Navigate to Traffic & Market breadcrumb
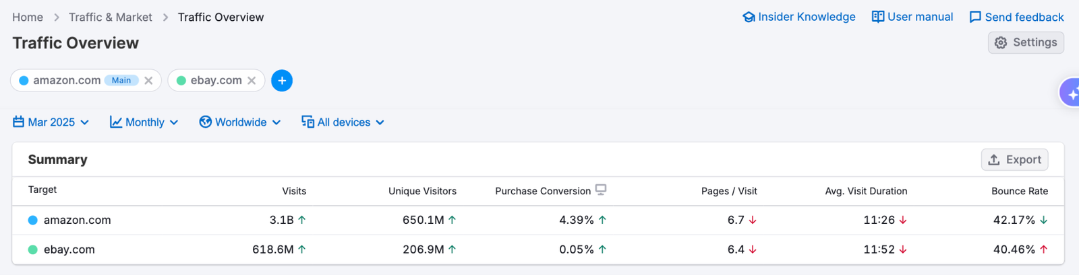Image resolution: width=1079 pixels, height=275 pixels. click(x=111, y=17)
